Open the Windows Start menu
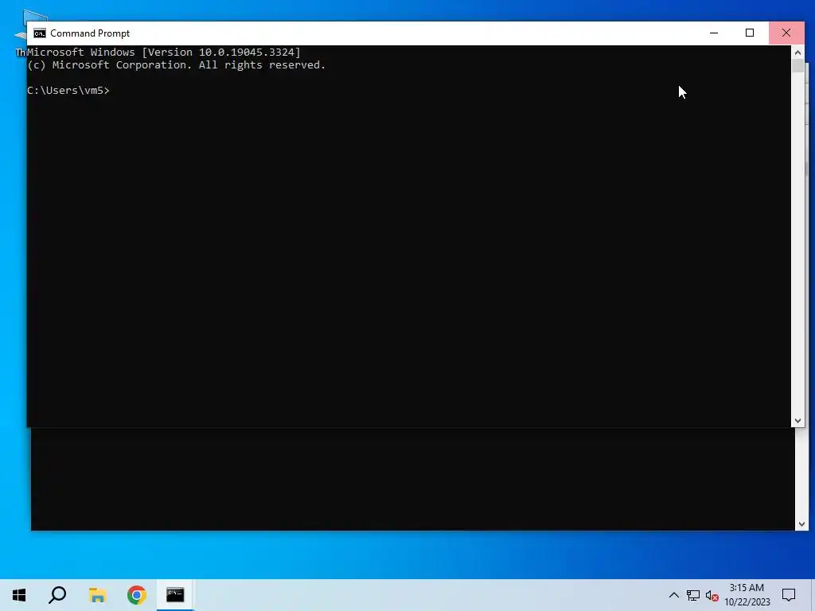This screenshot has height=611, width=815. [19, 595]
